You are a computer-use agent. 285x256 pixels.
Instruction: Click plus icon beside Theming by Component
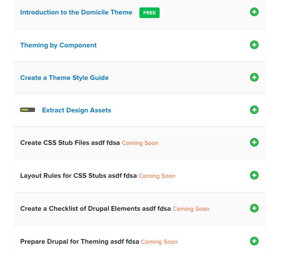(254, 45)
